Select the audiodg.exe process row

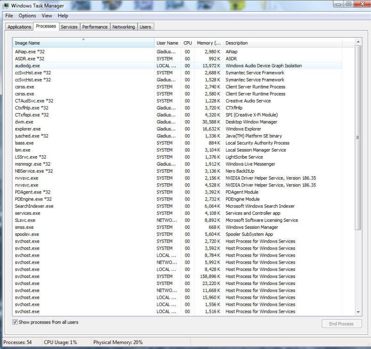177,66
